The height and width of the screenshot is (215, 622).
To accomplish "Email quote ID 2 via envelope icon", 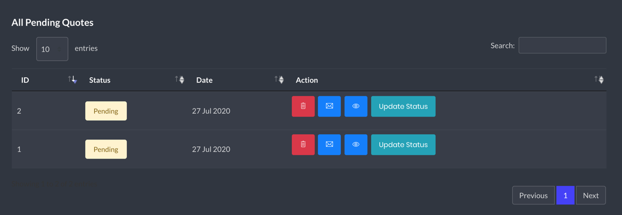I will click(329, 106).
